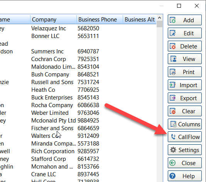
Task: Click the Clear red minus icon
Action: pyautogui.click(x=172, y=111)
